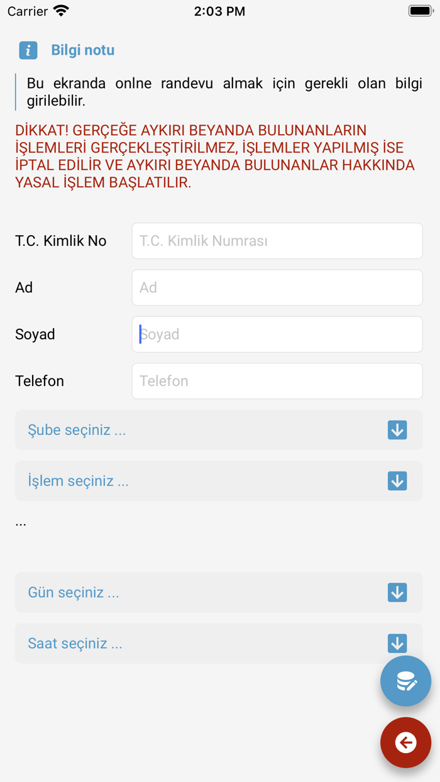Click the download arrow icon on Şube seçiniz
440x782 pixels.
tap(397, 430)
